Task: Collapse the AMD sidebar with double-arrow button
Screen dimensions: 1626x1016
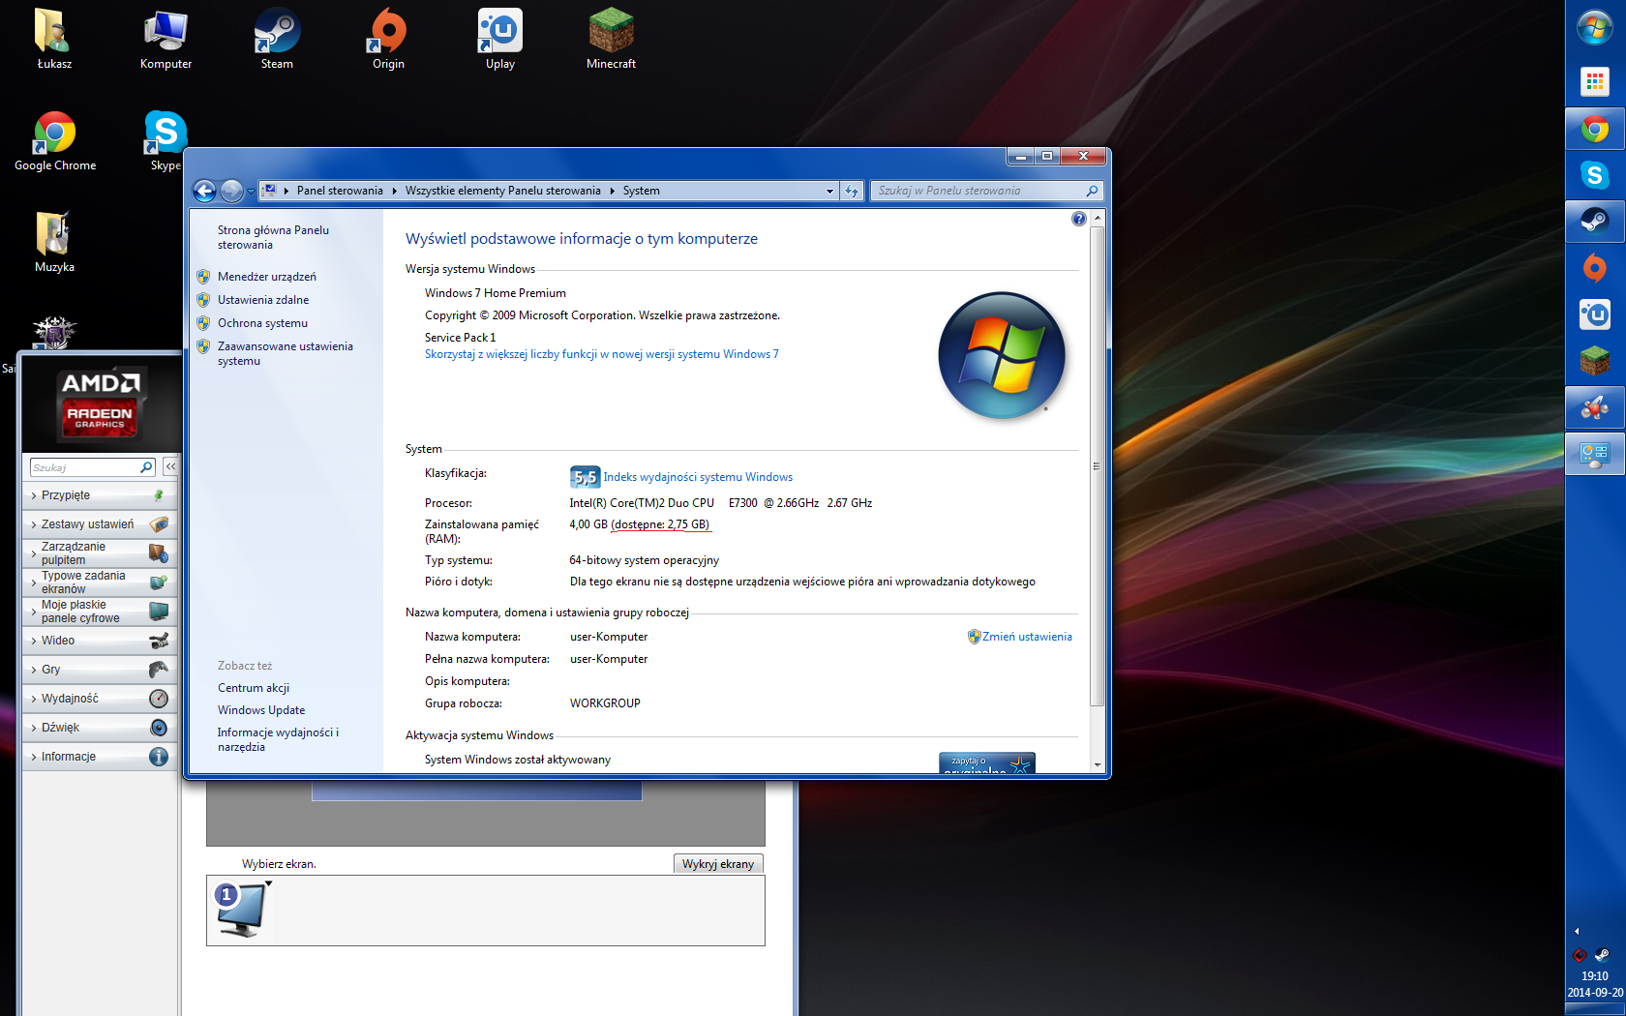Action: point(170,466)
